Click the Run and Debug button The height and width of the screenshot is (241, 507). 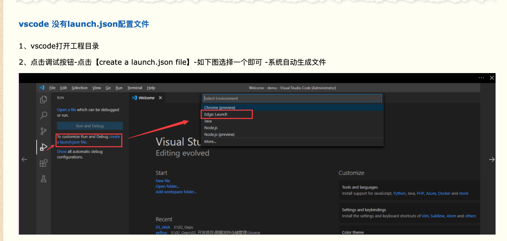[x=90, y=126]
